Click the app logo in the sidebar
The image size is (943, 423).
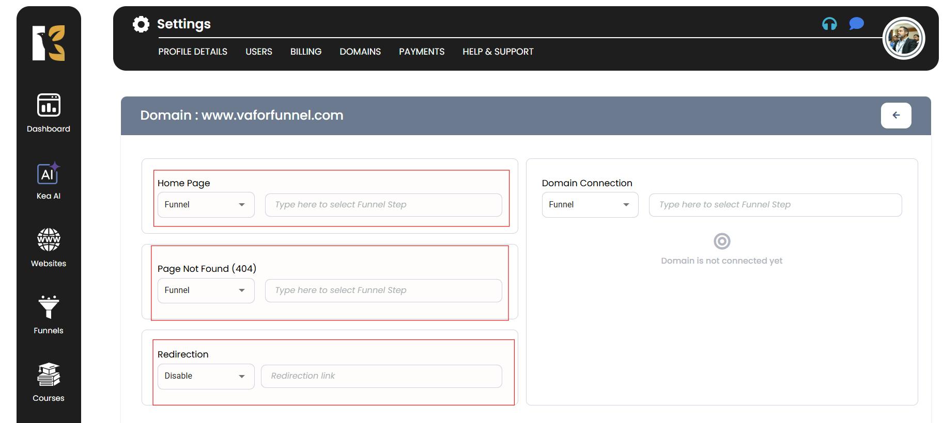[x=49, y=43]
